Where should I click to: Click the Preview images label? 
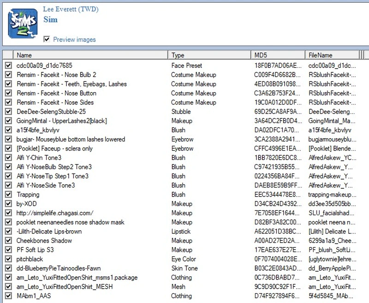[74, 40]
